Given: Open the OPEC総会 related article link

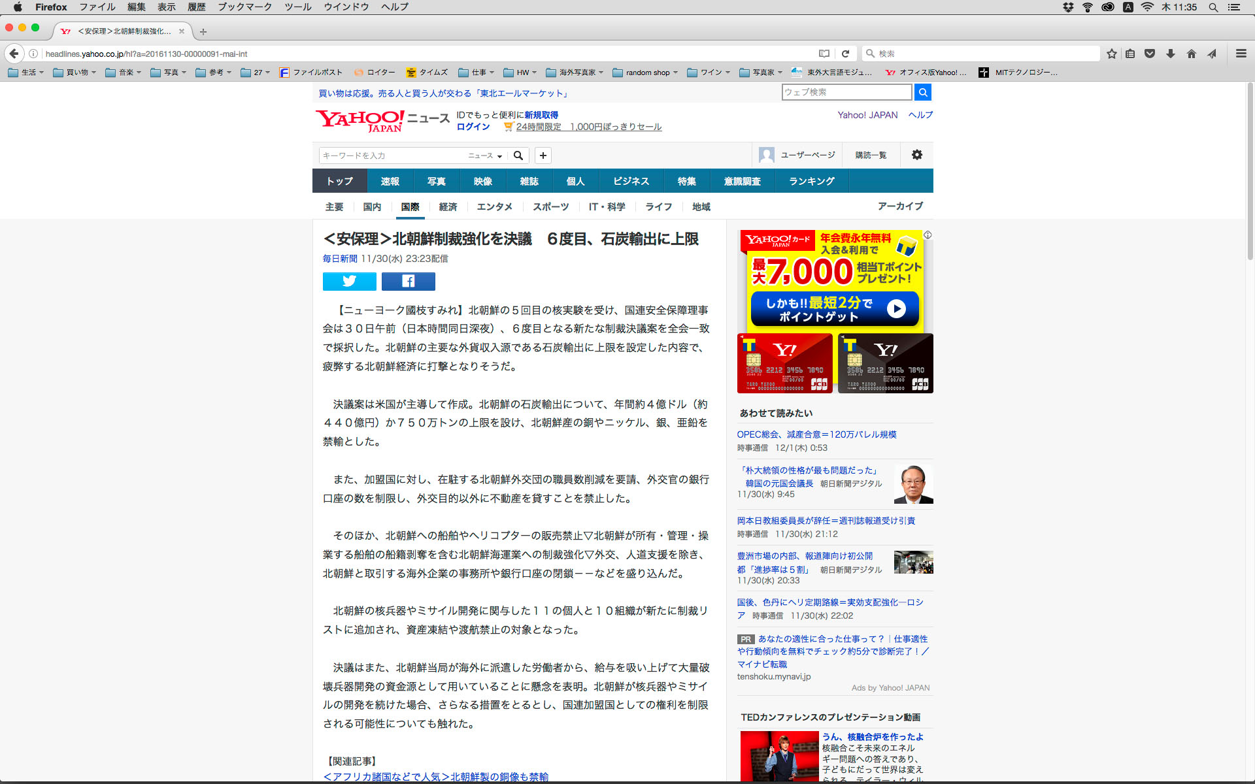Looking at the screenshot, I should pyautogui.click(x=816, y=434).
